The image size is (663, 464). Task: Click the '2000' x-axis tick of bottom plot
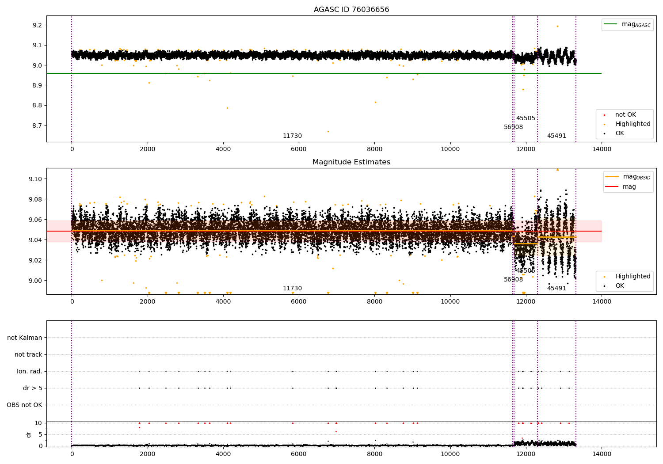[x=148, y=454]
